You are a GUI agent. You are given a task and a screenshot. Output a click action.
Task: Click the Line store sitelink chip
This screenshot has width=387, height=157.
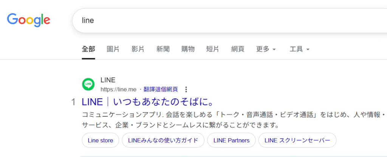(101, 140)
